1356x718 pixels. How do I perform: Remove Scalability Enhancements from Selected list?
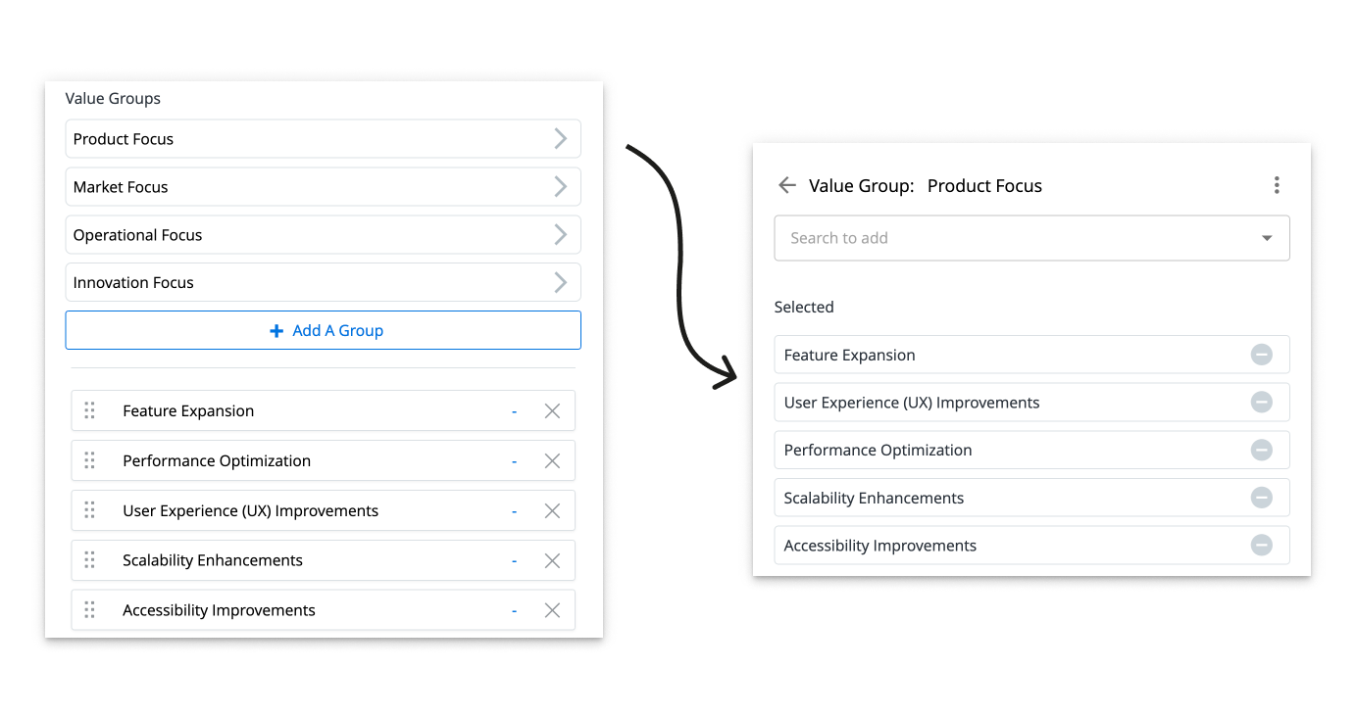pyautogui.click(x=1261, y=498)
